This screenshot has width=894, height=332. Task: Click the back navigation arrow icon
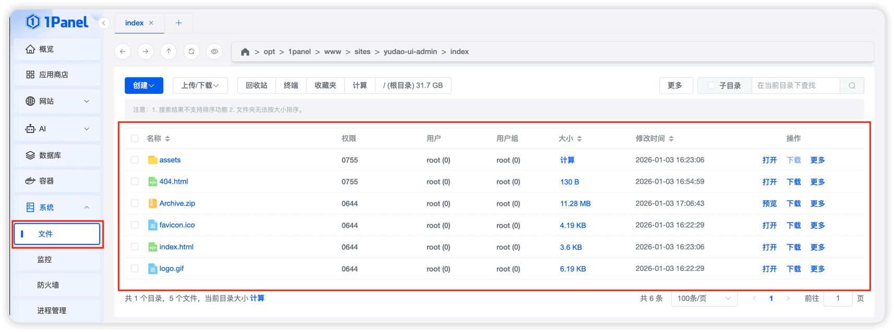[123, 52]
